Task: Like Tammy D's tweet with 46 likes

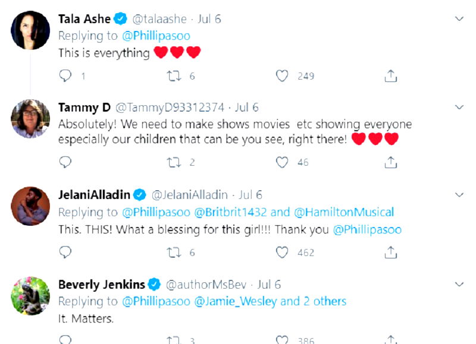Action: tap(283, 162)
